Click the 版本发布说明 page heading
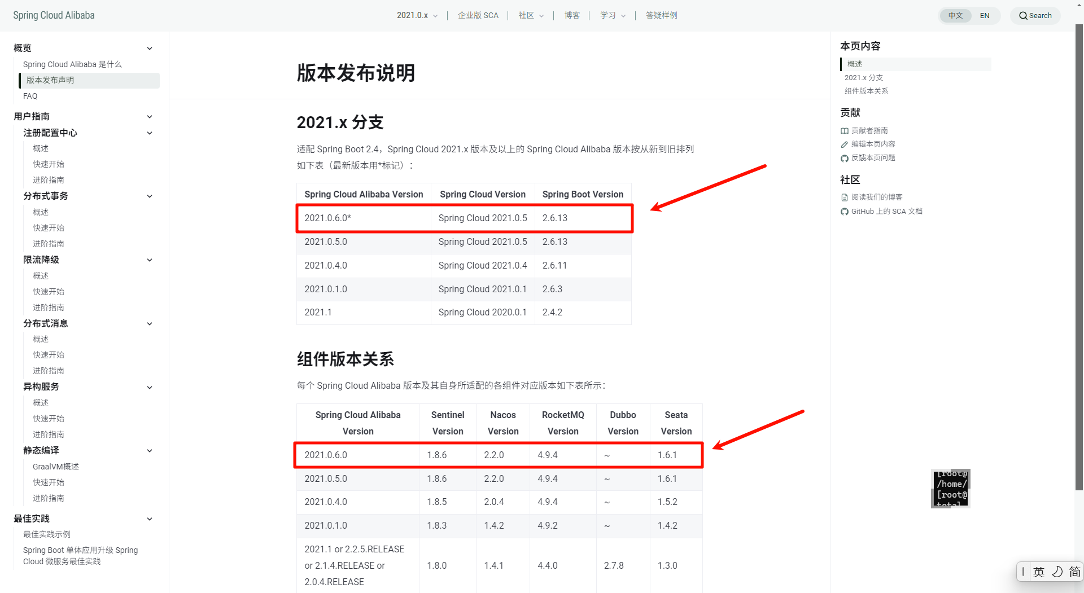Screen dimensions: 1084x593 [x=356, y=73]
